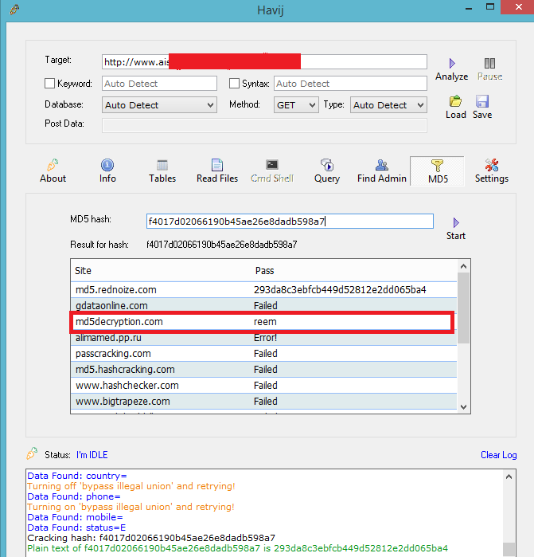Viewport: 534px width, 557px height.
Task: Select the md5decryption.com row
Action: pos(263,322)
